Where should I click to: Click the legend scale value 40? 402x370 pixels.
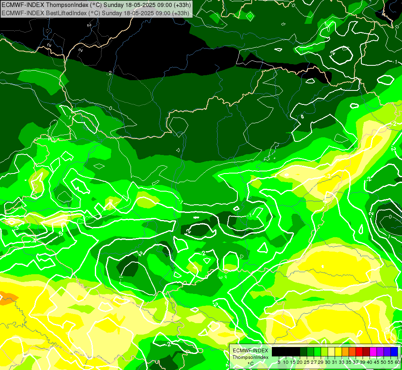370,362
